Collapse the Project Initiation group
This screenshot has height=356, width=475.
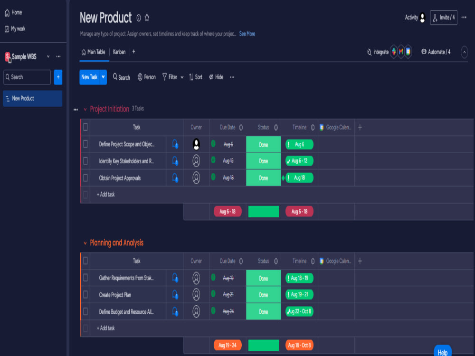coord(85,109)
